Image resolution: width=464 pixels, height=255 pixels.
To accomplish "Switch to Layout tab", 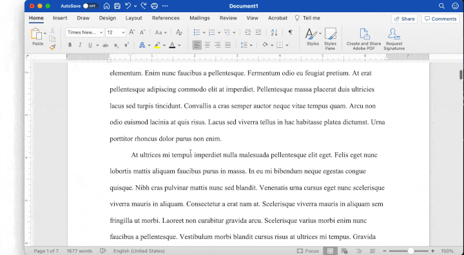I will tap(134, 18).
